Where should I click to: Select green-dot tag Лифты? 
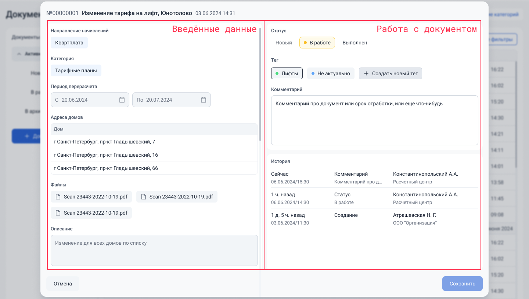[x=287, y=73]
